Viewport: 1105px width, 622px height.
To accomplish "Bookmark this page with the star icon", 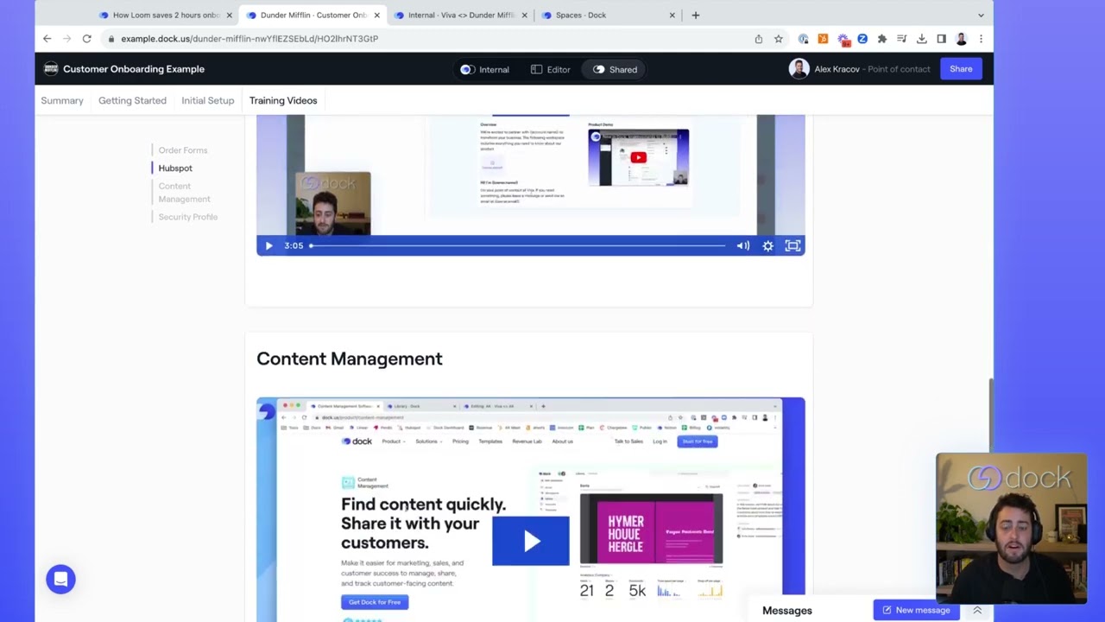I will 778,39.
